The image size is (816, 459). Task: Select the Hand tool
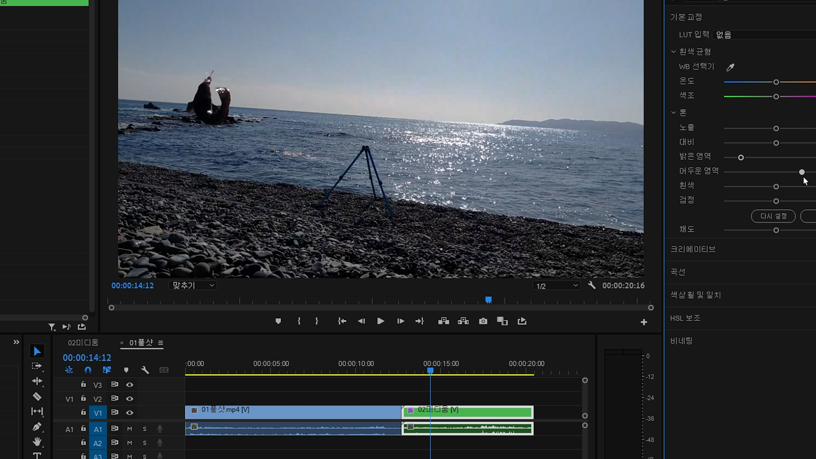(x=37, y=442)
